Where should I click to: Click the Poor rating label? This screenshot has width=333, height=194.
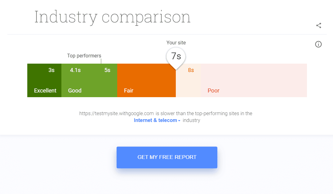click(x=213, y=91)
